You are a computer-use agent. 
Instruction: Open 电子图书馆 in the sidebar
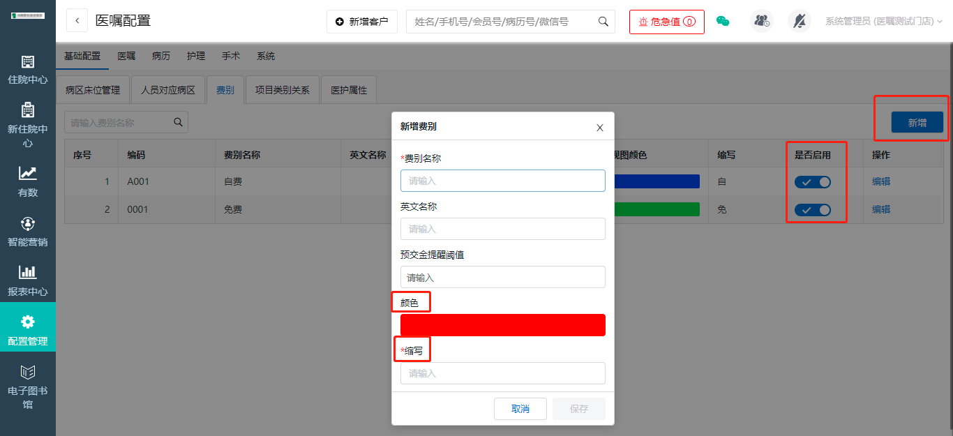pyautogui.click(x=28, y=387)
